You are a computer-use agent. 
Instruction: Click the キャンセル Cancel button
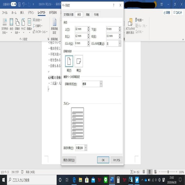pos(117,160)
